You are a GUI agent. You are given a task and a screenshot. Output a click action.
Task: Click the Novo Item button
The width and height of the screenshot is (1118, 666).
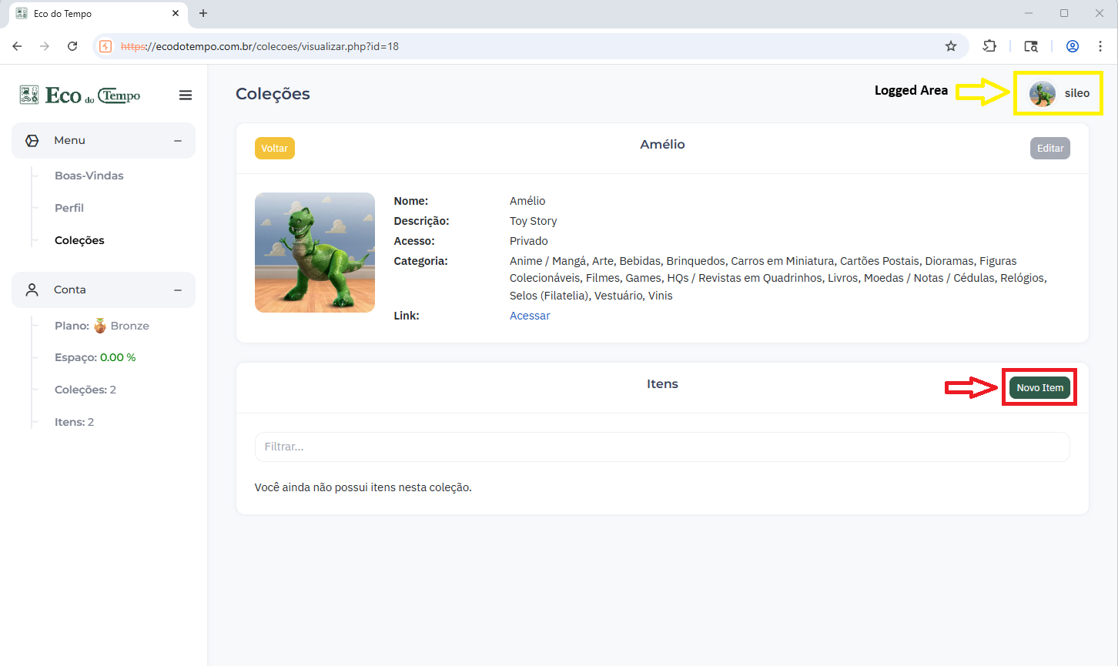[x=1039, y=387]
